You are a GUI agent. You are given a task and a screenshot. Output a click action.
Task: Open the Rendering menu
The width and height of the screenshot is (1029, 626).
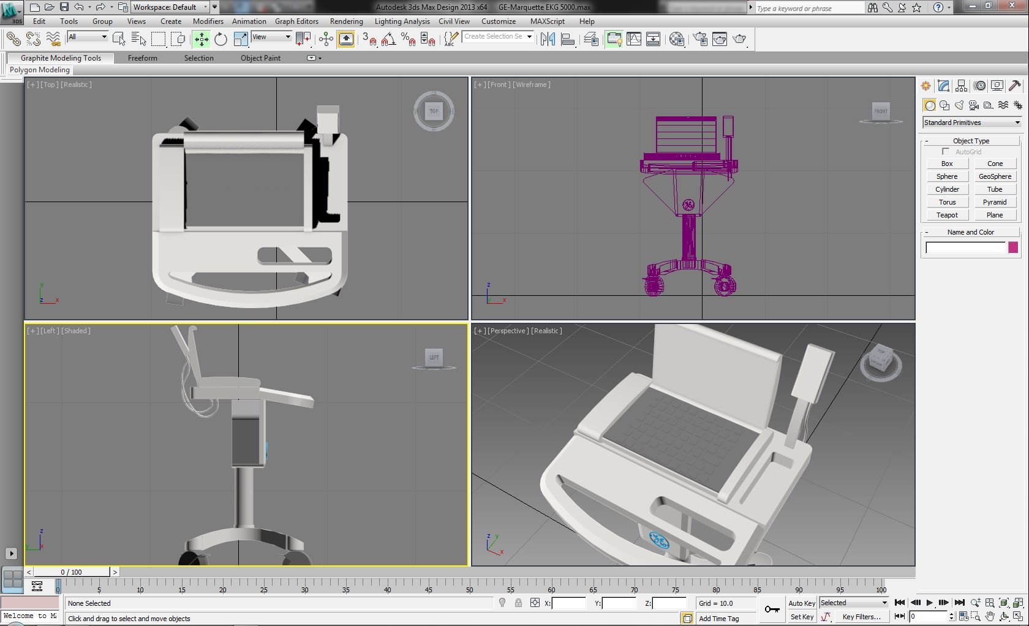[x=346, y=21]
